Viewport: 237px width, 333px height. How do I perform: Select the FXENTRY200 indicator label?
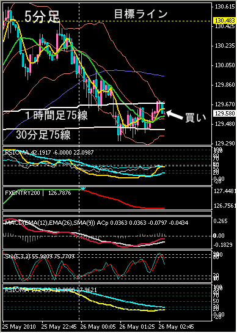tap(23, 193)
